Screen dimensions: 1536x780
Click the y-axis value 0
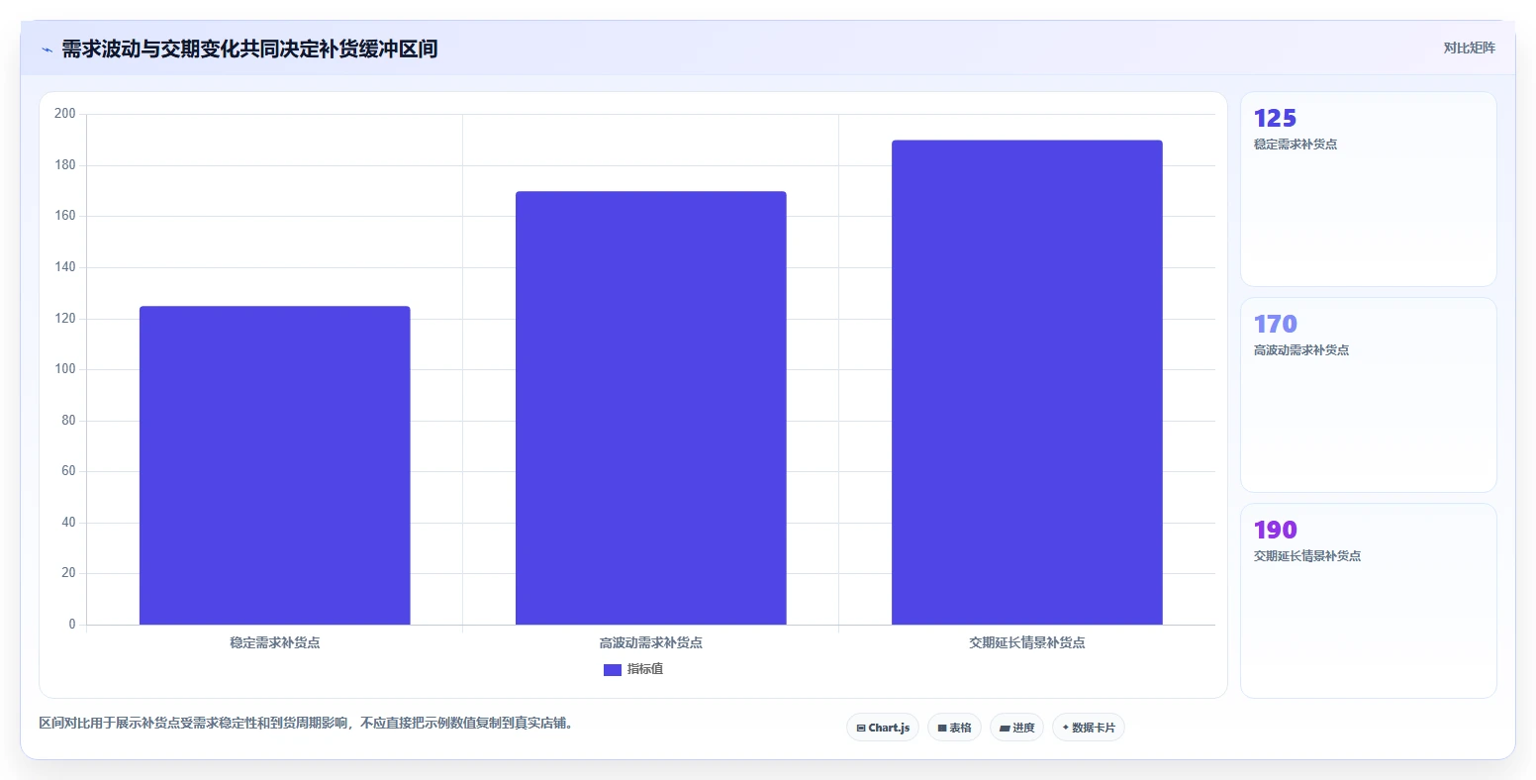click(72, 625)
